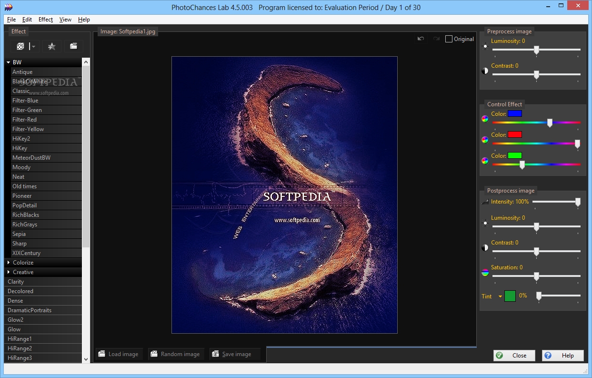The width and height of the screenshot is (592, 378).
Task: Select the Filter-Yellow effect
Action: point(46,129)
